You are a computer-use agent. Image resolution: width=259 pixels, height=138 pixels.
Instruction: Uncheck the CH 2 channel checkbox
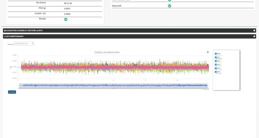(216, 61)
